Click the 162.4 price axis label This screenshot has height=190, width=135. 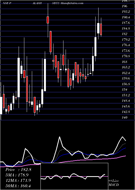click(126, 73)
